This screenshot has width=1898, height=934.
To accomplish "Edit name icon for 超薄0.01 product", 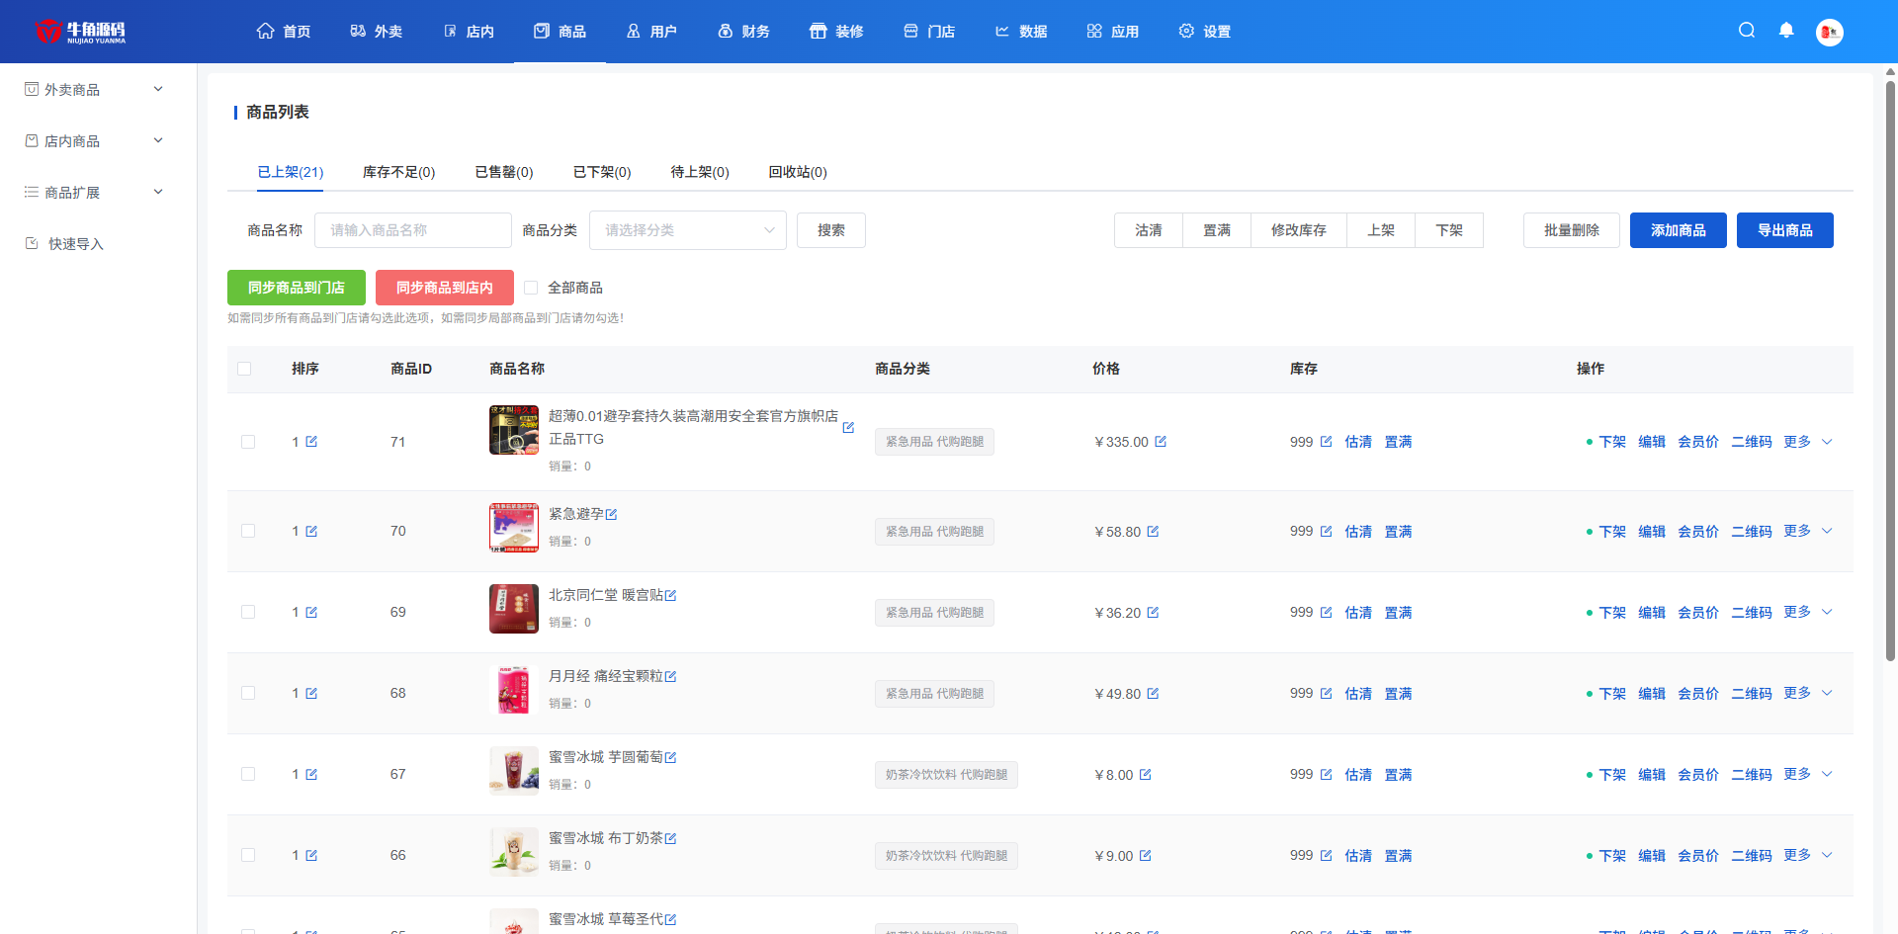I will point(848,428).
